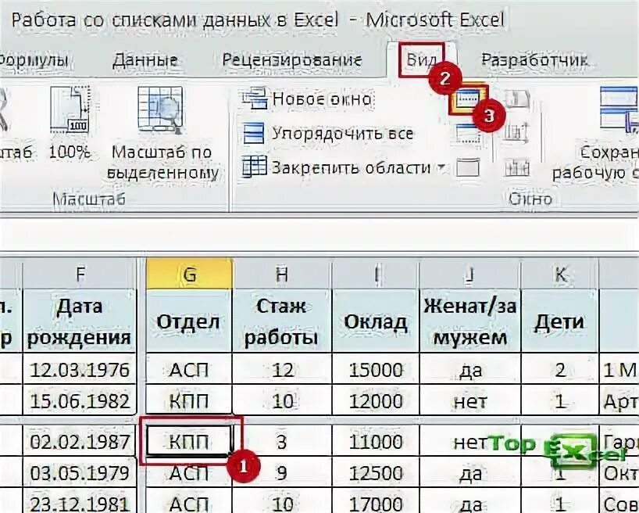The image size is (639, 513).
Task: Select cell with date 03.05.1979
Action: pos(80,472)
